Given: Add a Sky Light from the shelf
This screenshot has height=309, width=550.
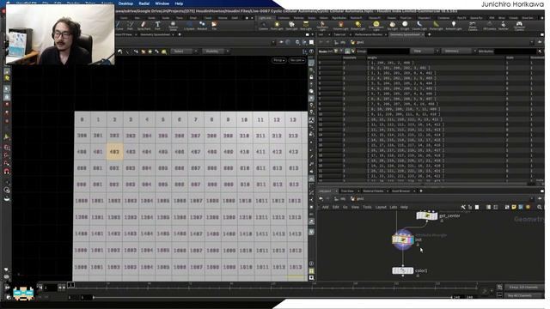Looking at the screenshot, I should pos(392,25).
